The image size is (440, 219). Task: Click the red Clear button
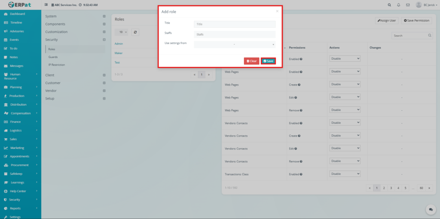pyautogui.click(x=251, y=61)
